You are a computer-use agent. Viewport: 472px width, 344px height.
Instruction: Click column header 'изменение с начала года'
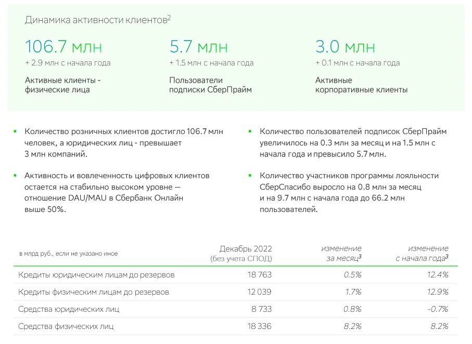click(422, 254)
